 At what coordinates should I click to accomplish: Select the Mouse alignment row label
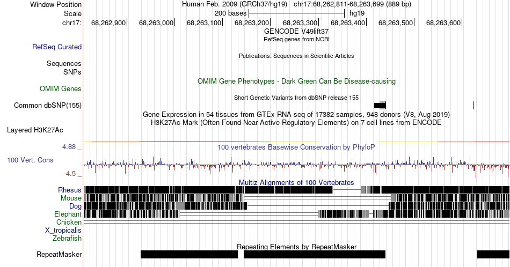click(x=71, y=198)
